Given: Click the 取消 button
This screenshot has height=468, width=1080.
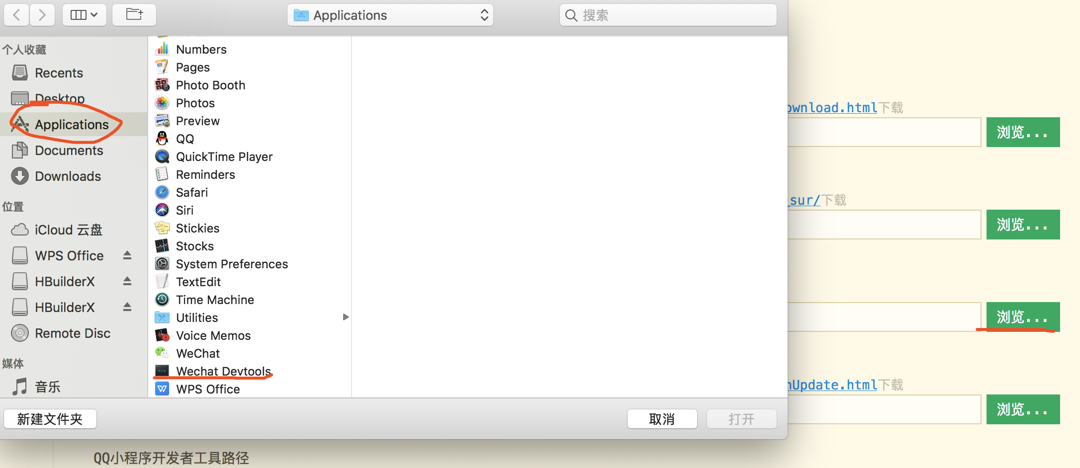Looking at the screenshot, I should tap(662, 419).
